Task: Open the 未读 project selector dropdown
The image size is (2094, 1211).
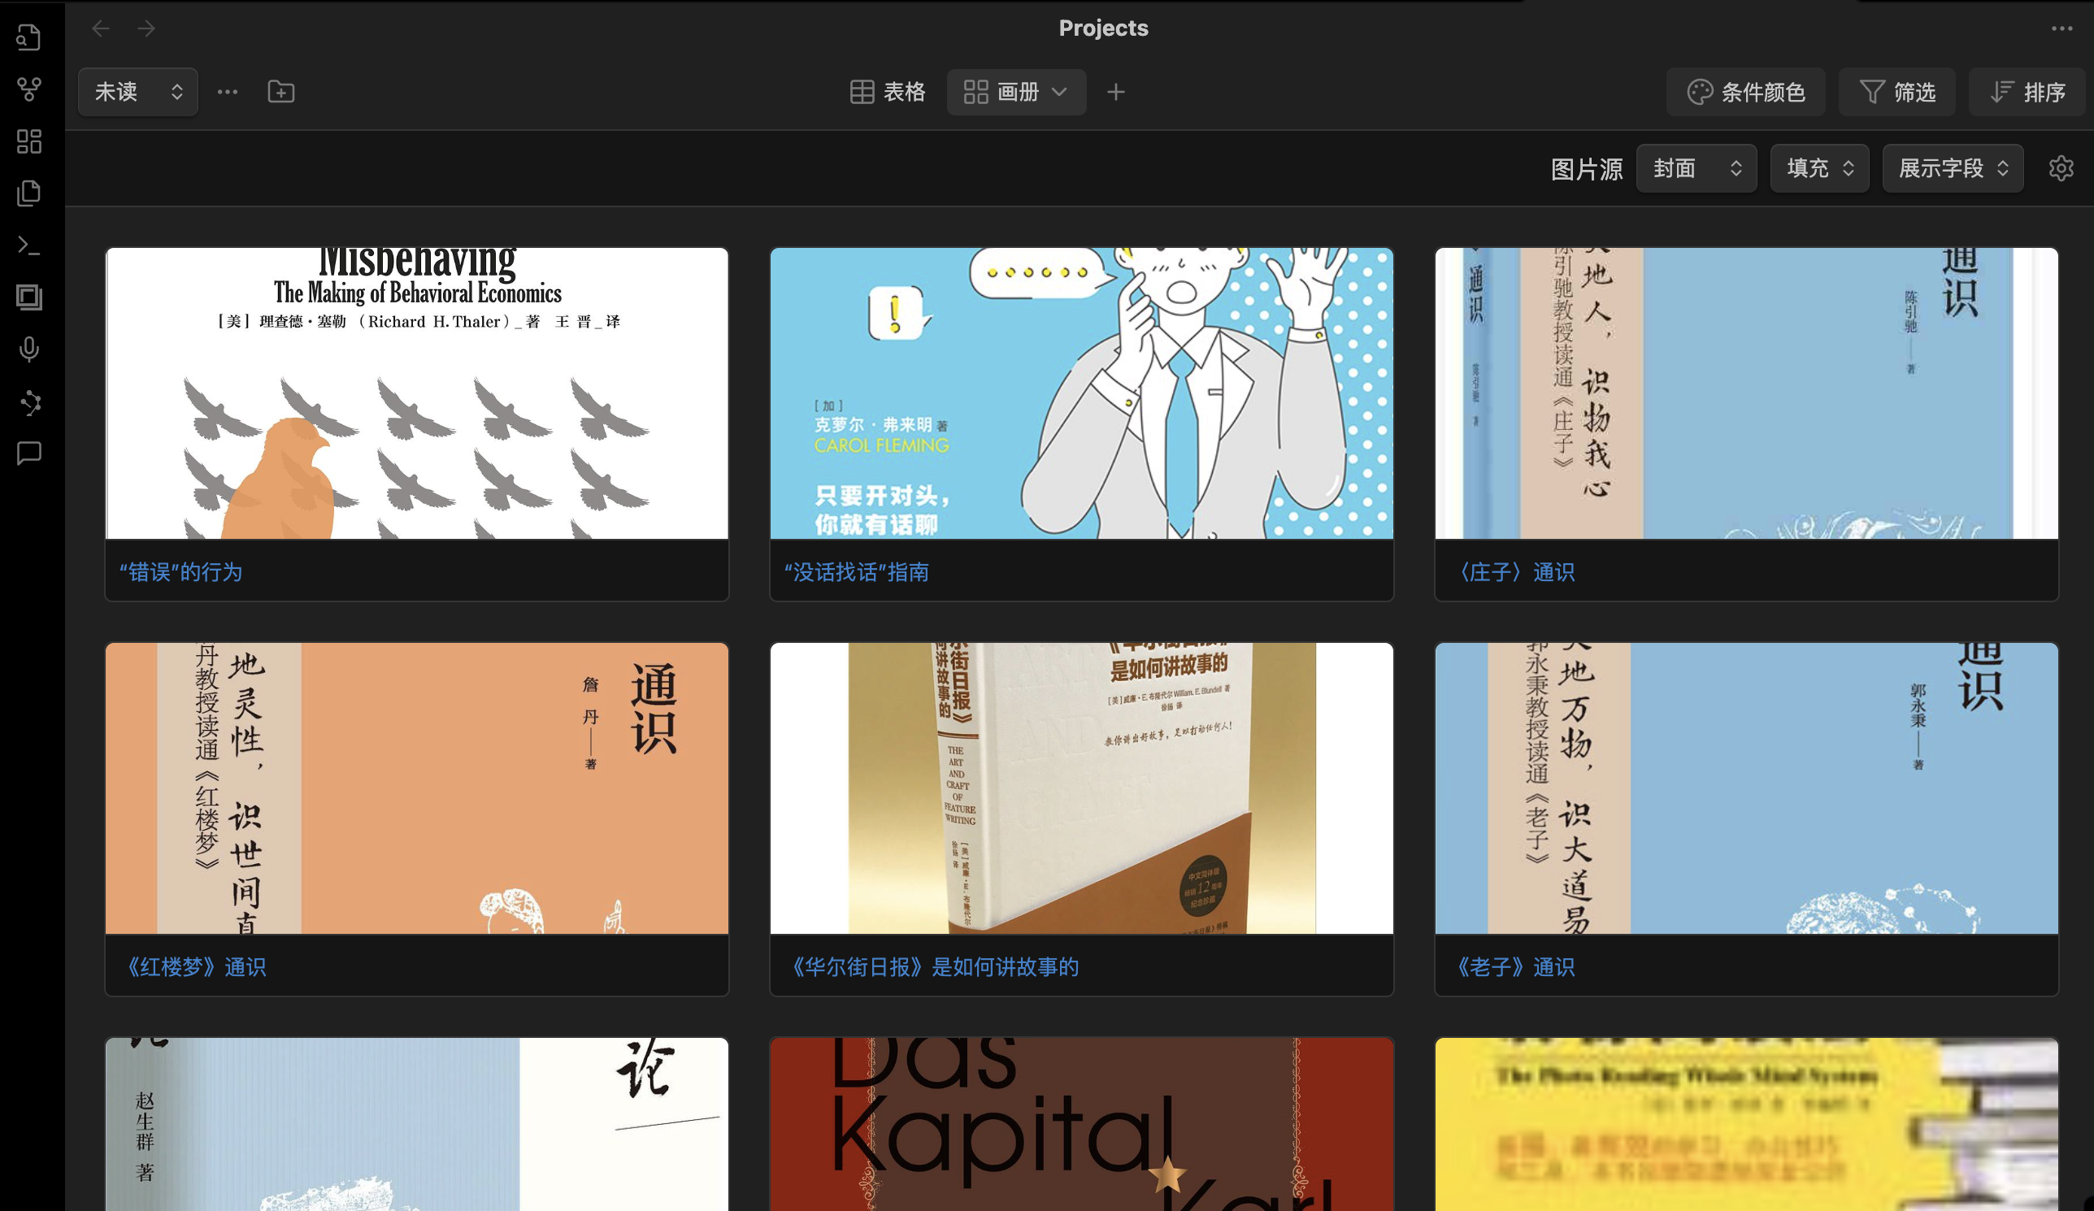Action: (138, 92)
